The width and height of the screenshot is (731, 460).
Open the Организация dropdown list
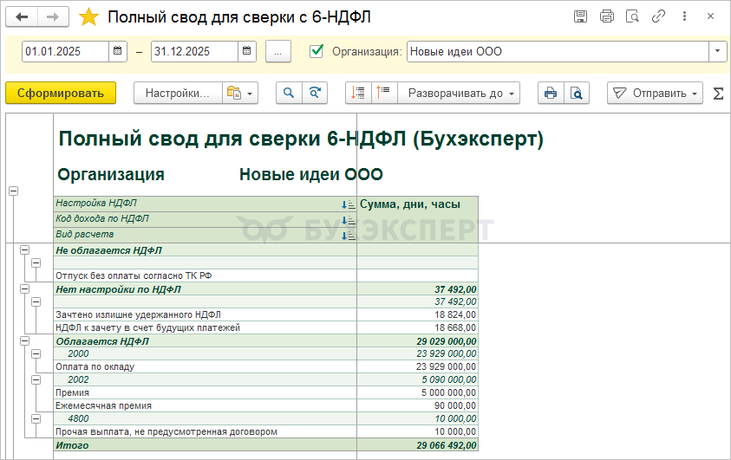pos(718,51)
